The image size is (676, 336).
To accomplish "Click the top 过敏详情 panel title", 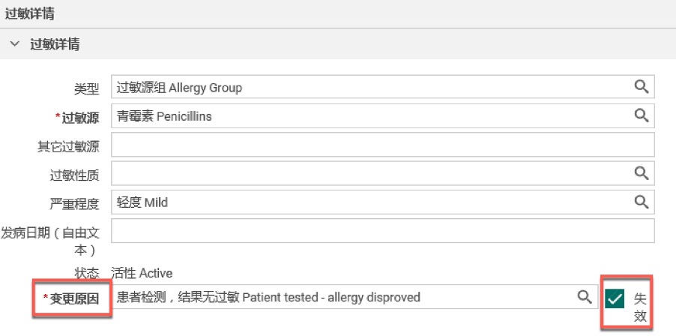I will point(29,13).
